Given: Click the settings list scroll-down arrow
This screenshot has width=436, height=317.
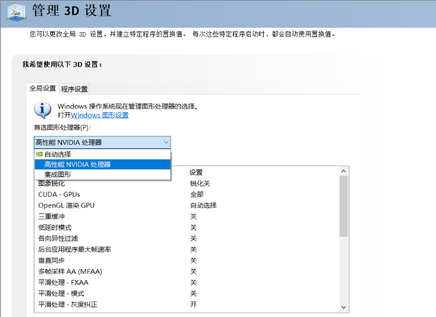Looking at the screenshot, I should point(344,307).
